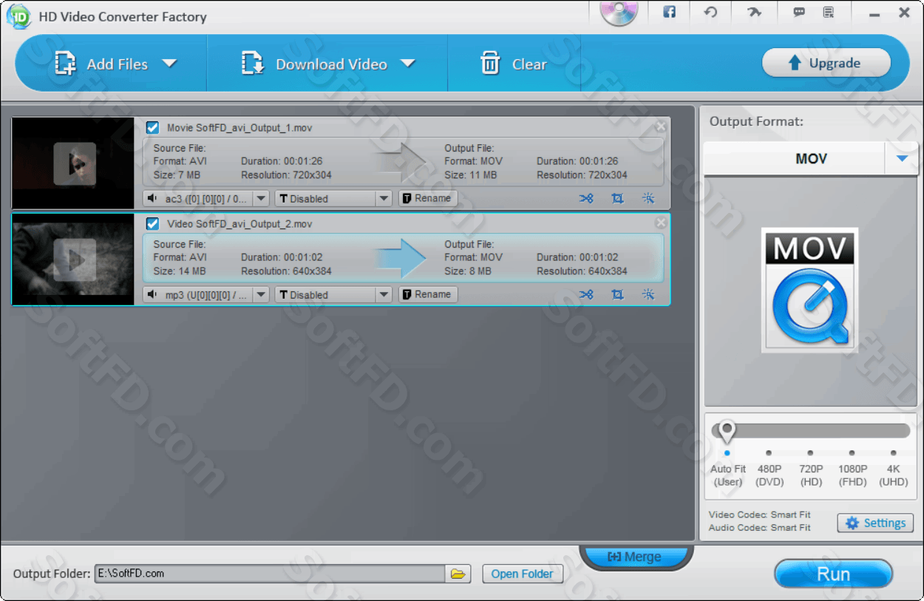The image size is (924, 601).
Task: Click the "Video Codec: Smart Fit" text
Action: point(760,515)
